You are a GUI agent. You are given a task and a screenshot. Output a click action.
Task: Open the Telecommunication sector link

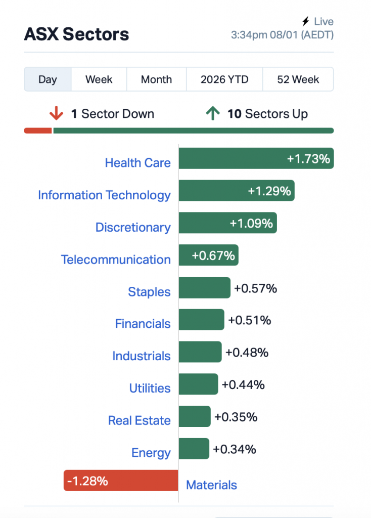tap(116, 260)
